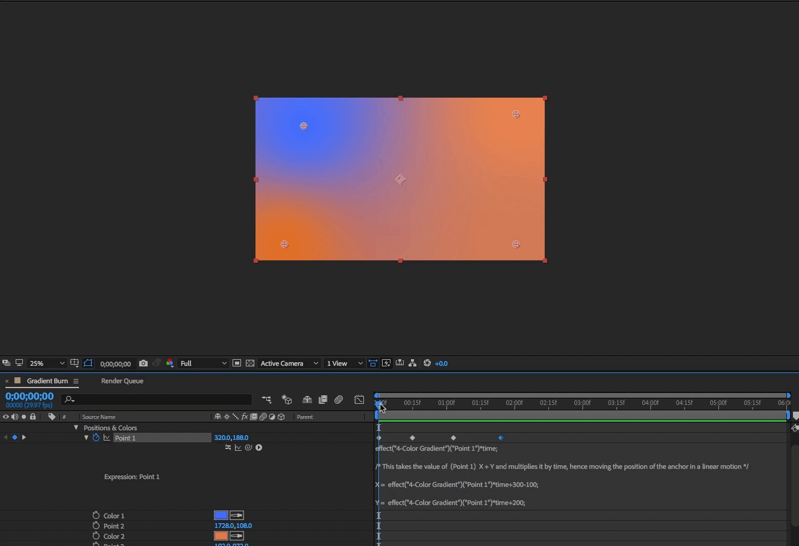
Task: Open the orange Color 2 swatch
Action: pyautogui.click(x=221, y=536)
